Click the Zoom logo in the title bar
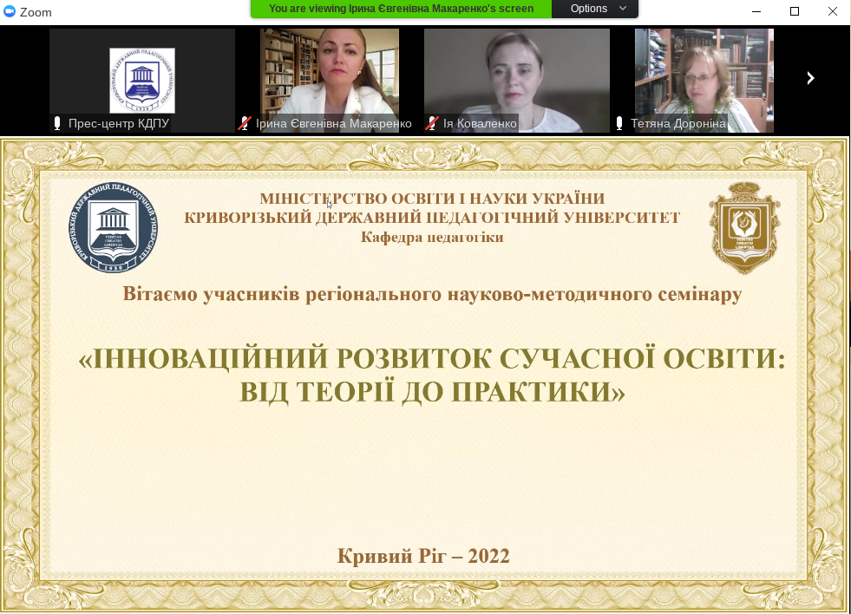851x614 pixels. click(10, 12)
